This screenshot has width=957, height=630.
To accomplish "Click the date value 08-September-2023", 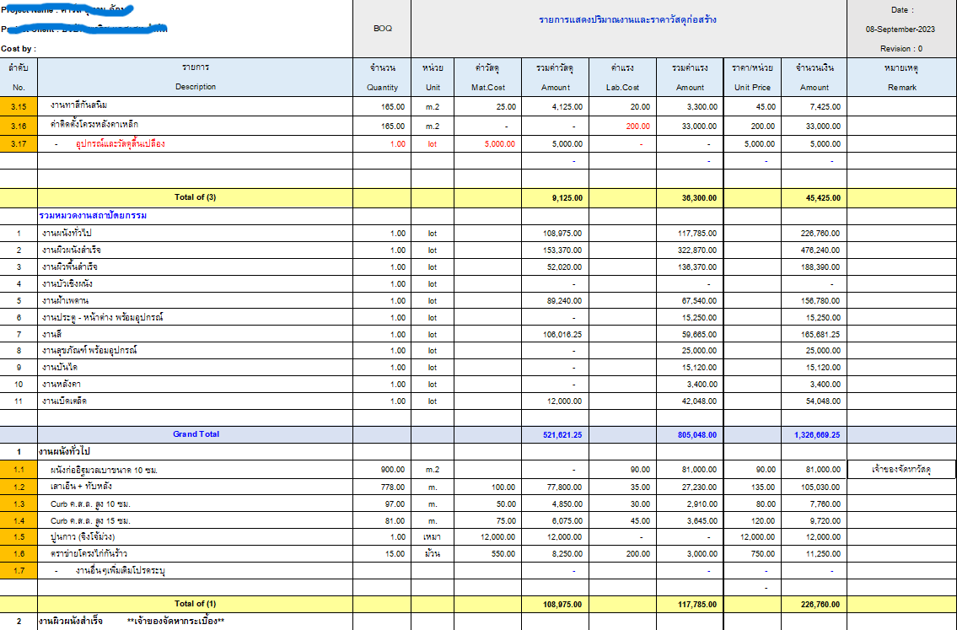I will click(901, 30).
